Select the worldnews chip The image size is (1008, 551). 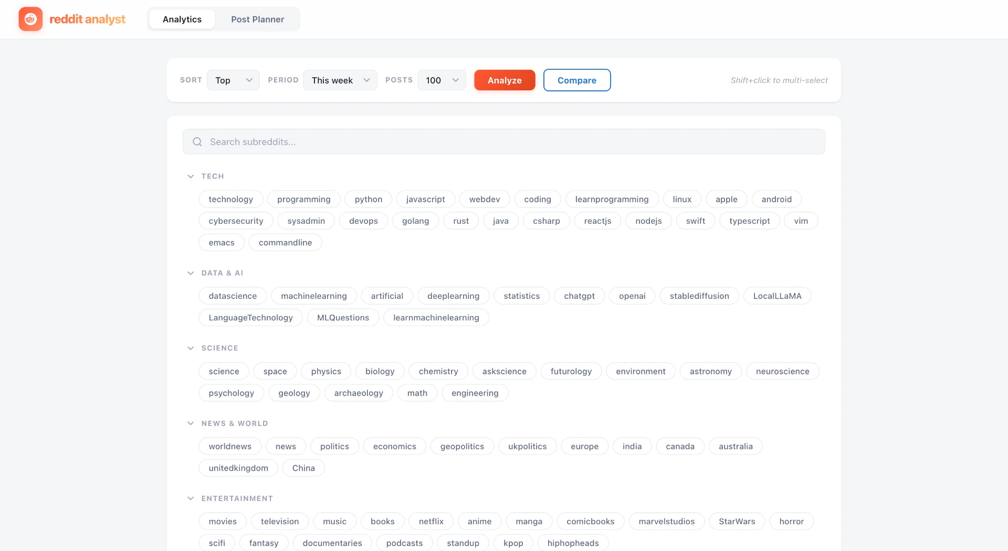click(x=230, y=446)
